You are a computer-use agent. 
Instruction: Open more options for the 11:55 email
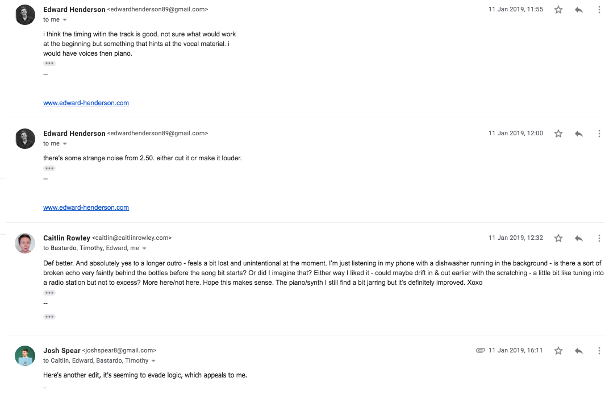(x=599, y=10)
